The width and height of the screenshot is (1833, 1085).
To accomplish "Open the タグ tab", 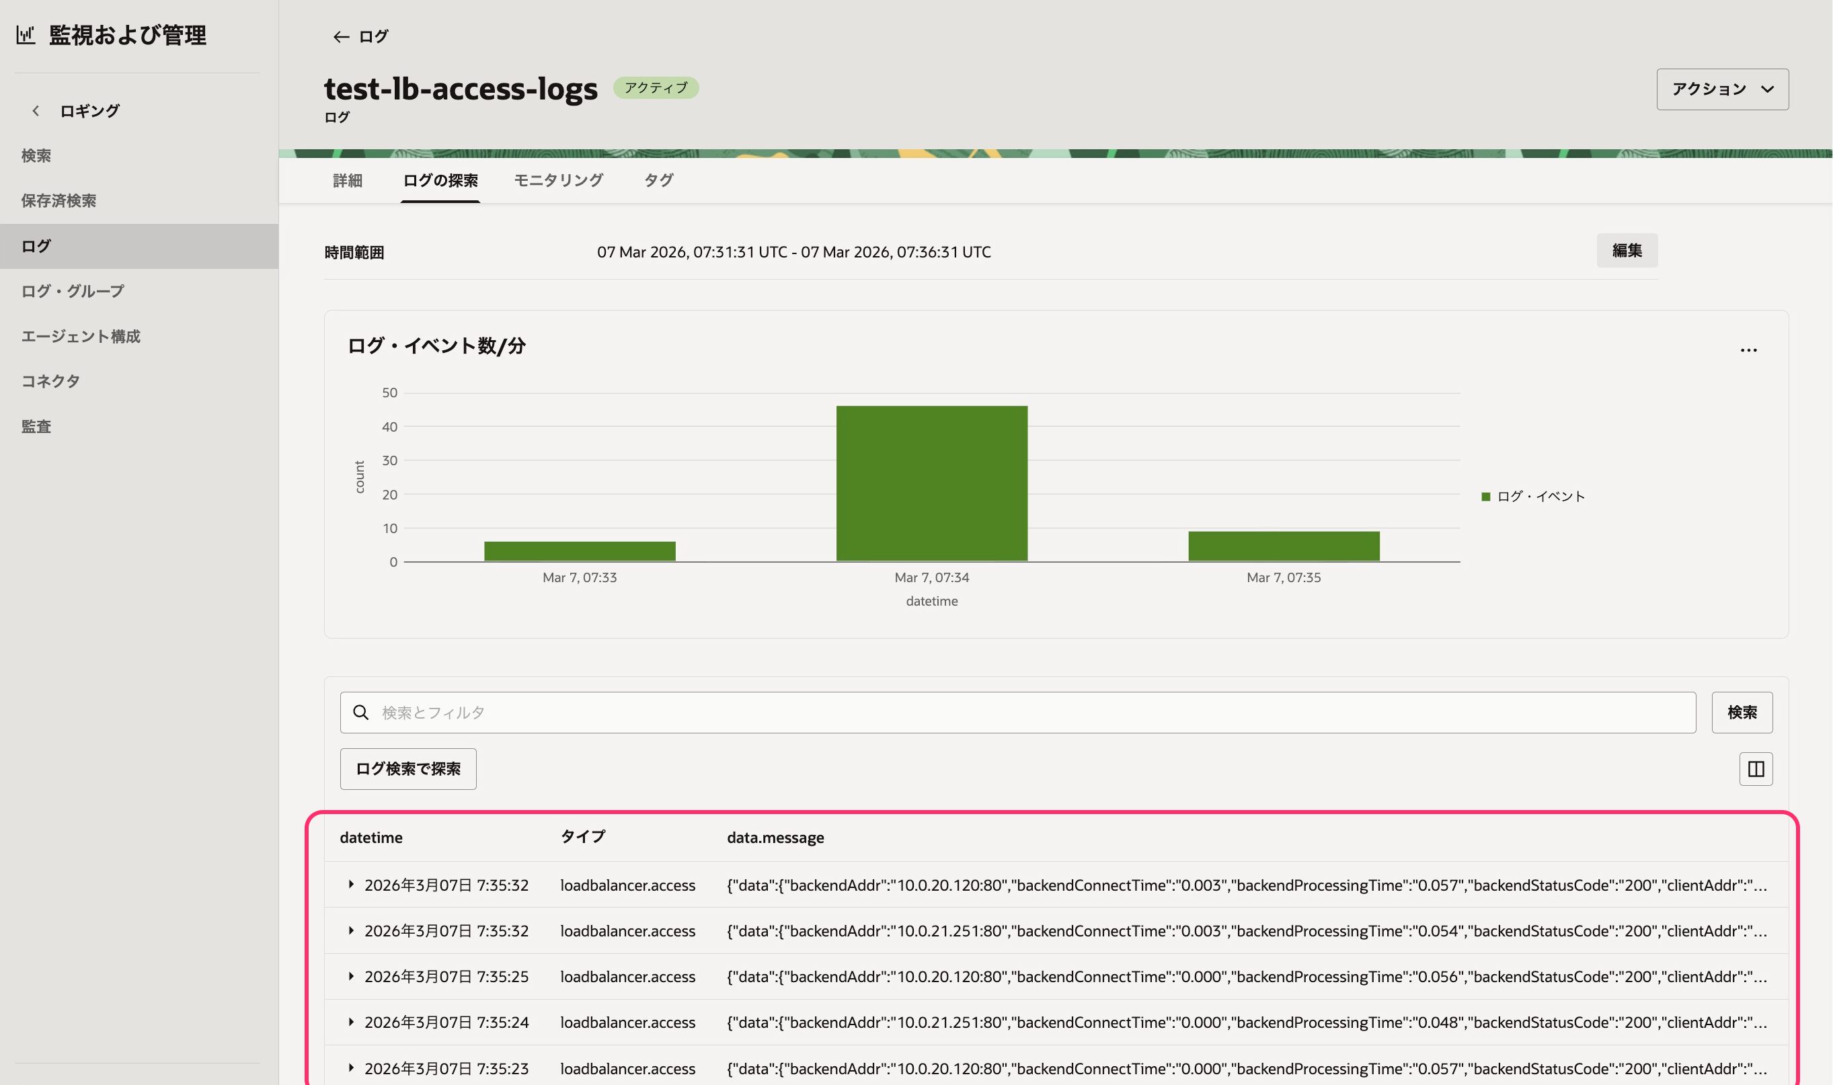I will click(658, 181).
